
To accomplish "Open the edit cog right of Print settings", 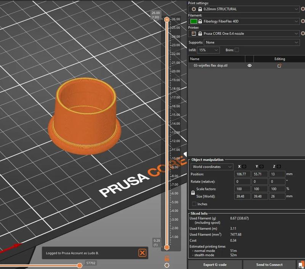I will [x=303, y=9].
